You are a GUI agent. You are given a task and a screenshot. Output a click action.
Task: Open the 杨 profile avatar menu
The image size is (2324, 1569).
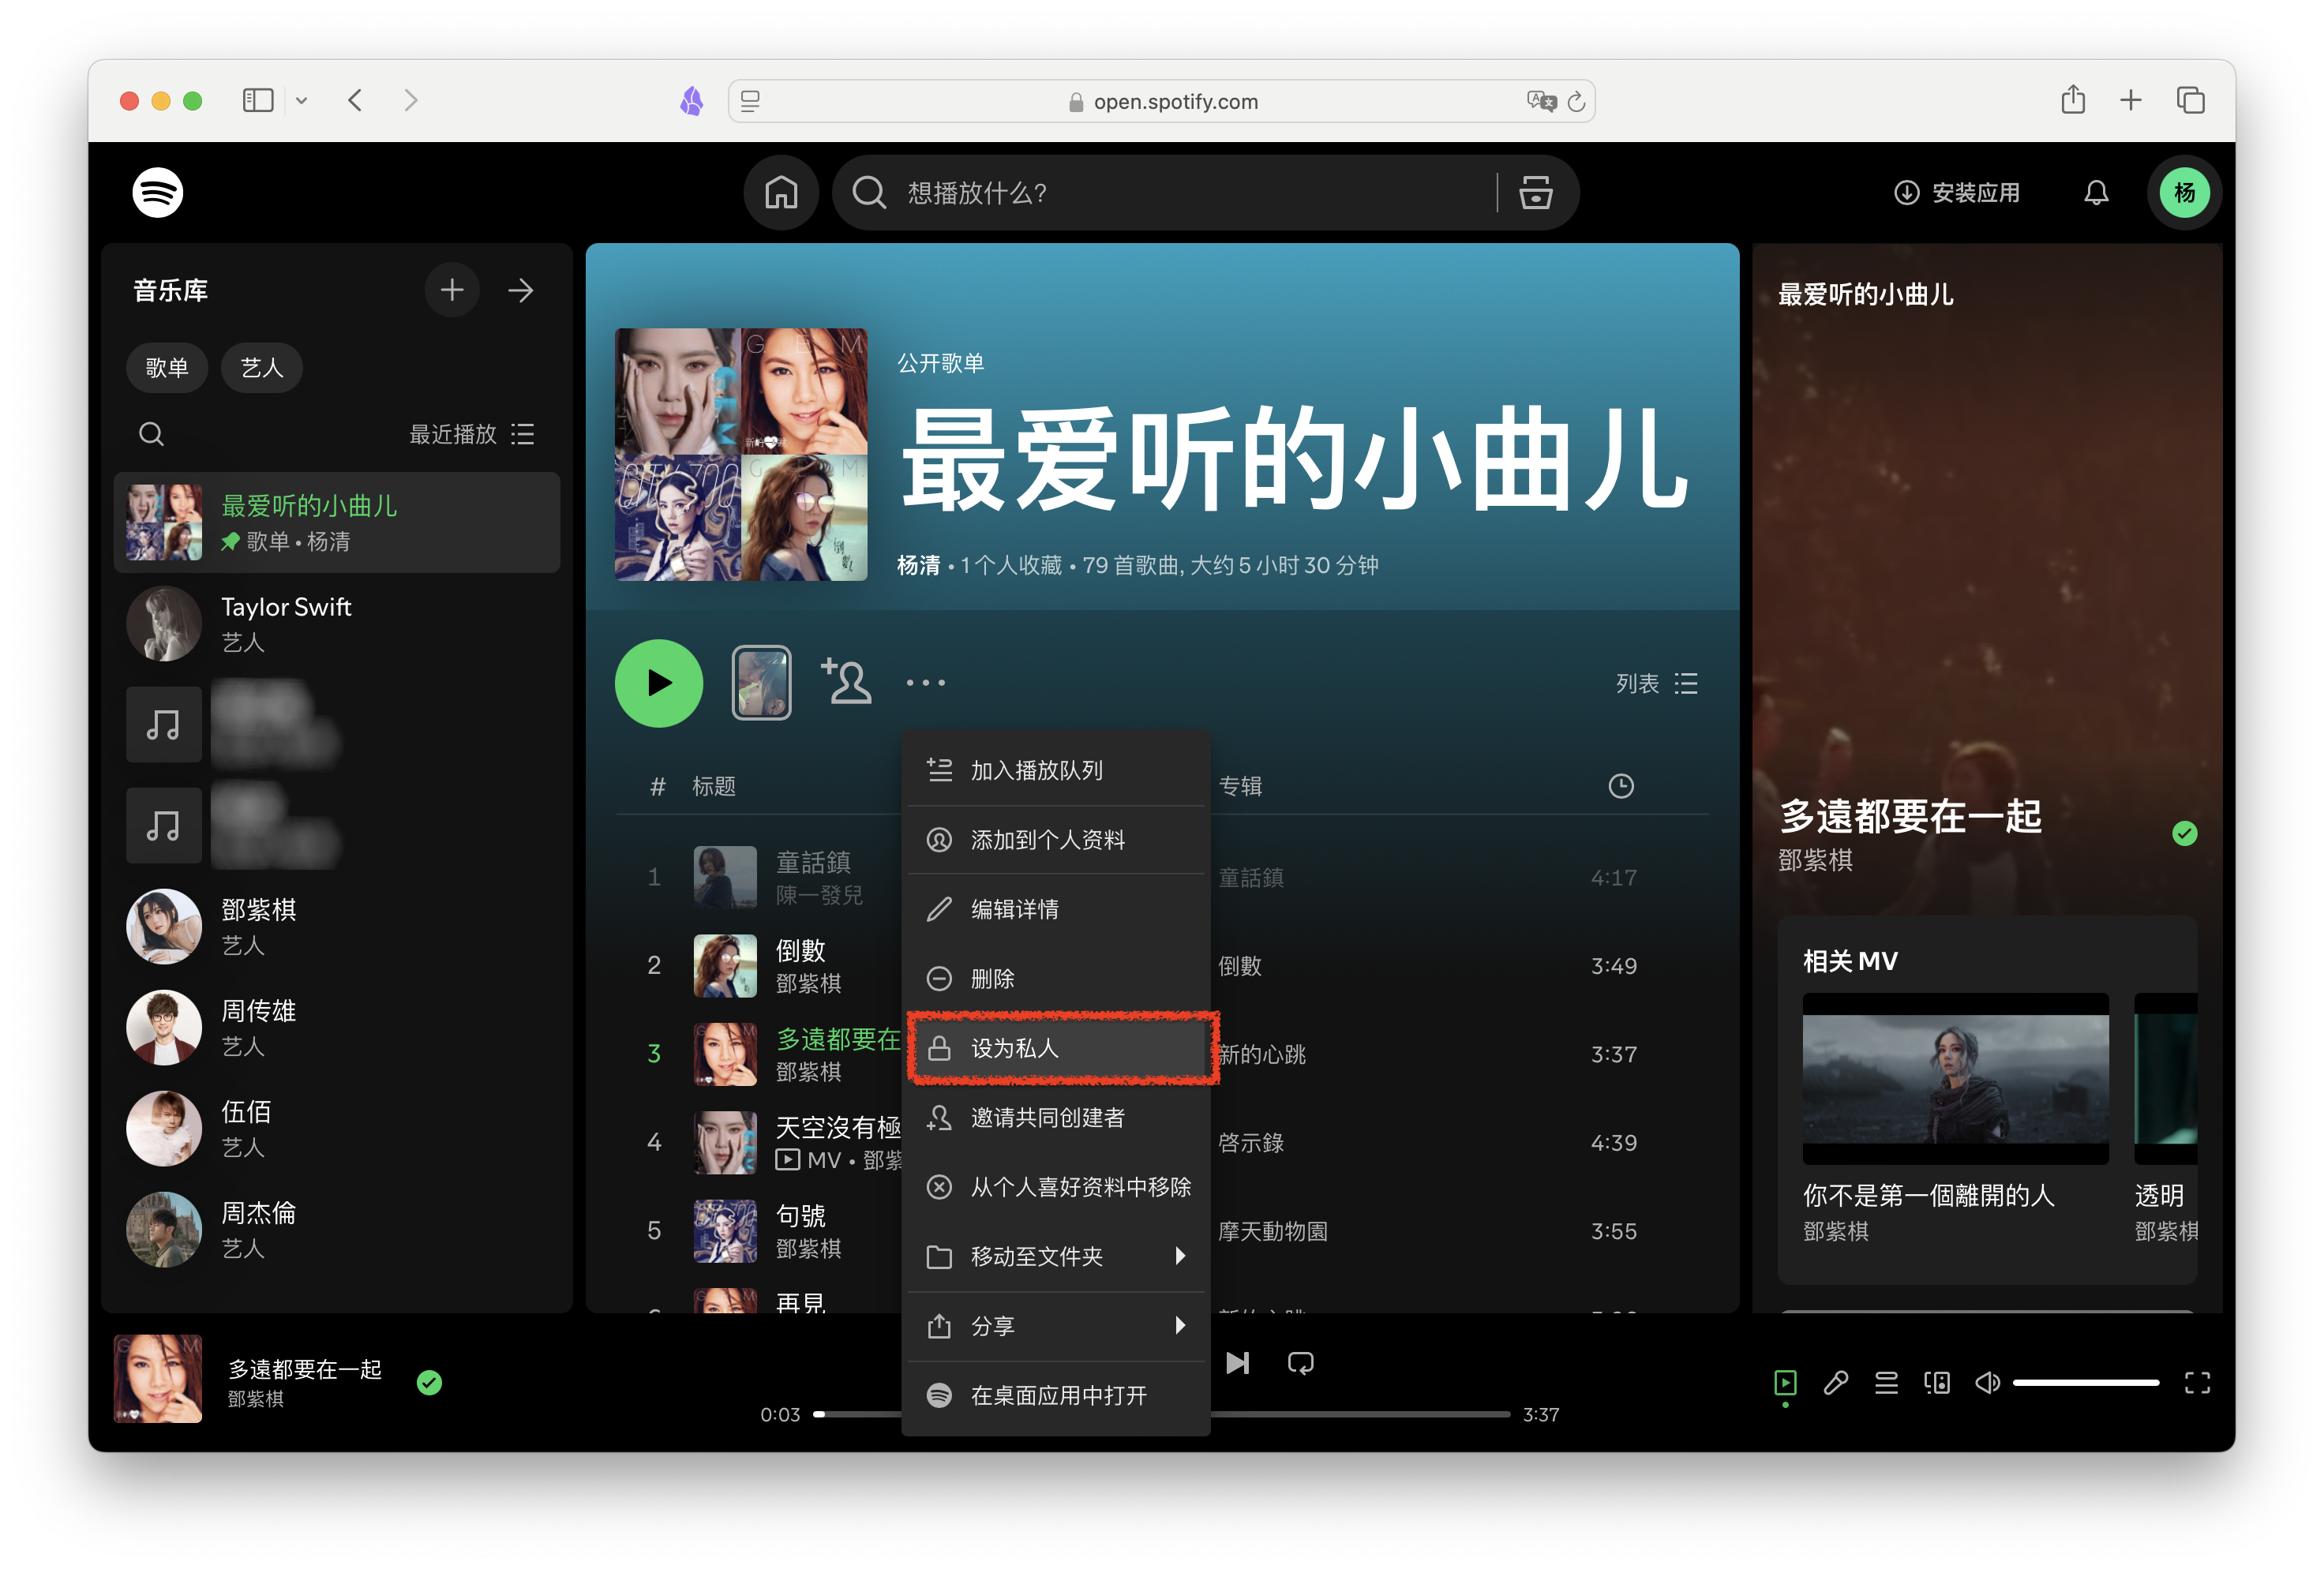tap(2184, 192)
